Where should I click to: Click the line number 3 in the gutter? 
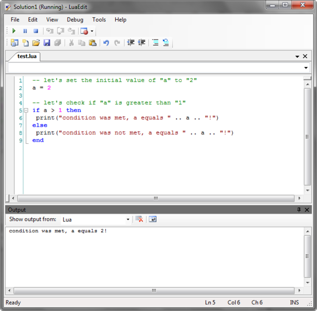pos(20,96)
